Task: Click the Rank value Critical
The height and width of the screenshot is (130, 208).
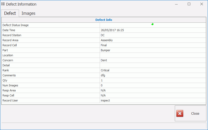Action: click(x=105, y=70)
